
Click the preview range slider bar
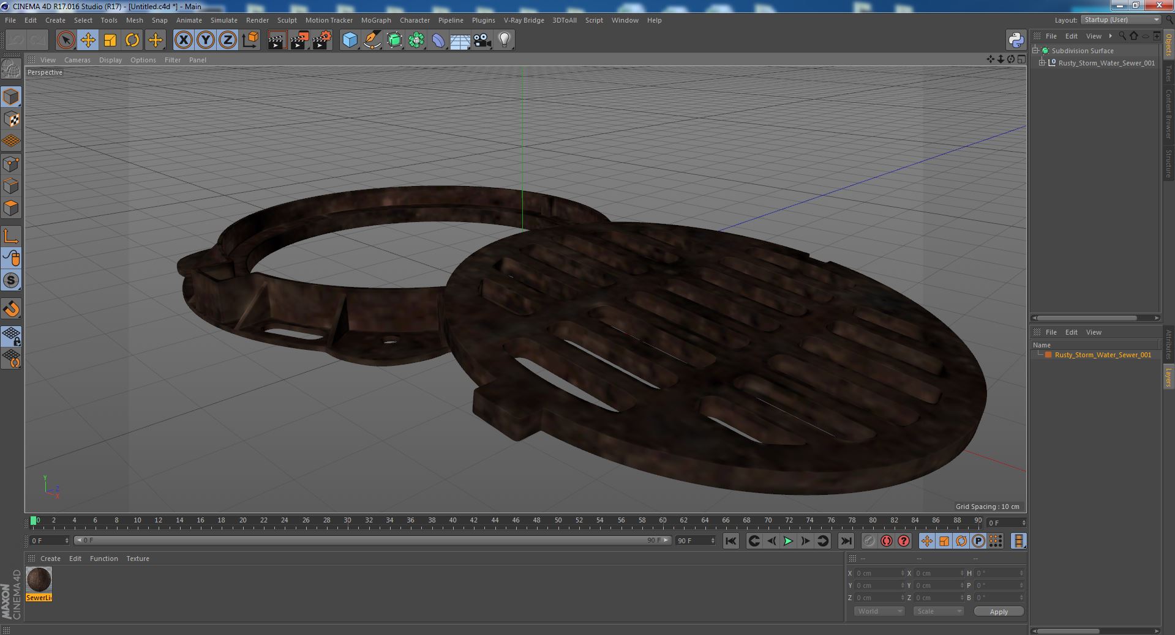pos(373,541)
